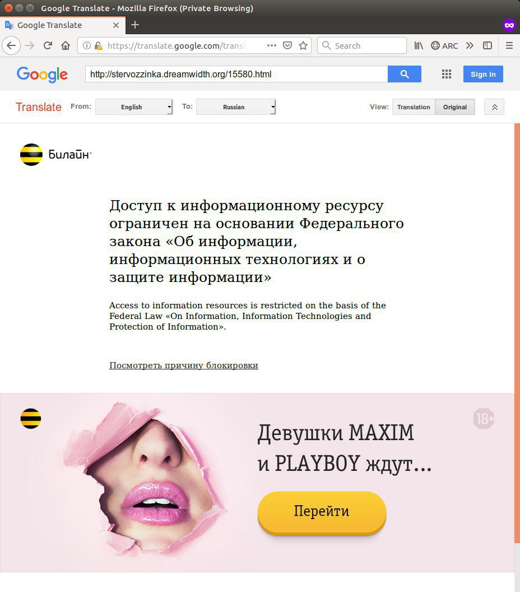Open the Firefox hamburger menu
This screenshot has width=520, height=592.
(509, 45)
